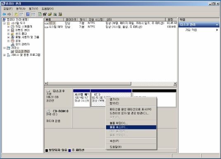Select the 성능 performance icon

click(x=12, y=41)
